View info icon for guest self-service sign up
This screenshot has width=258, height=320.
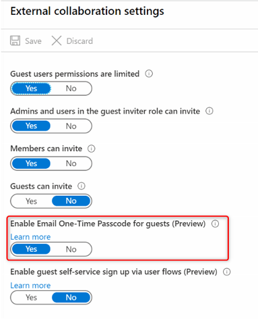227,272
